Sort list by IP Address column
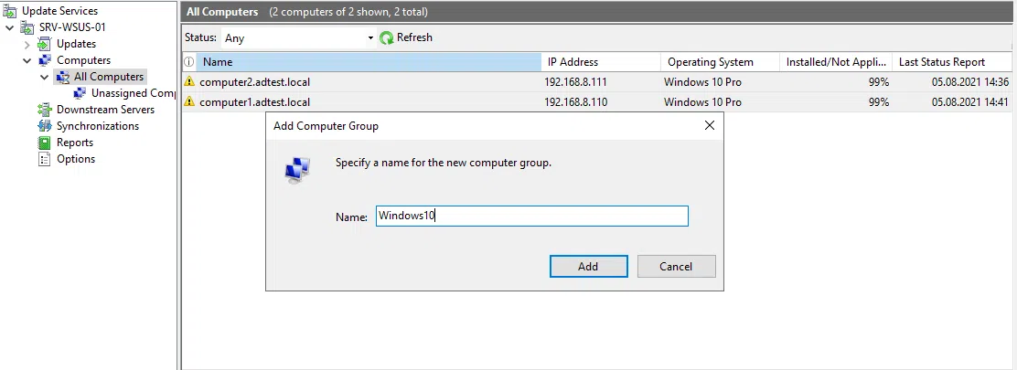This screenshot has height=370, width=1017. pyautogui.click(x=600, y=62)
